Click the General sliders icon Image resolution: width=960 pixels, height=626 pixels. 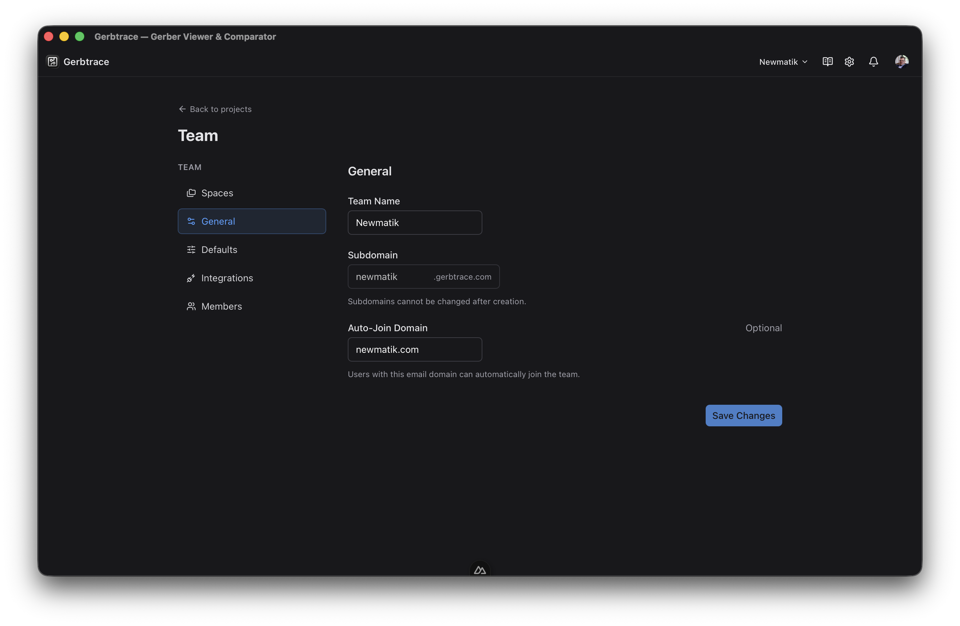tap(191, 221)
